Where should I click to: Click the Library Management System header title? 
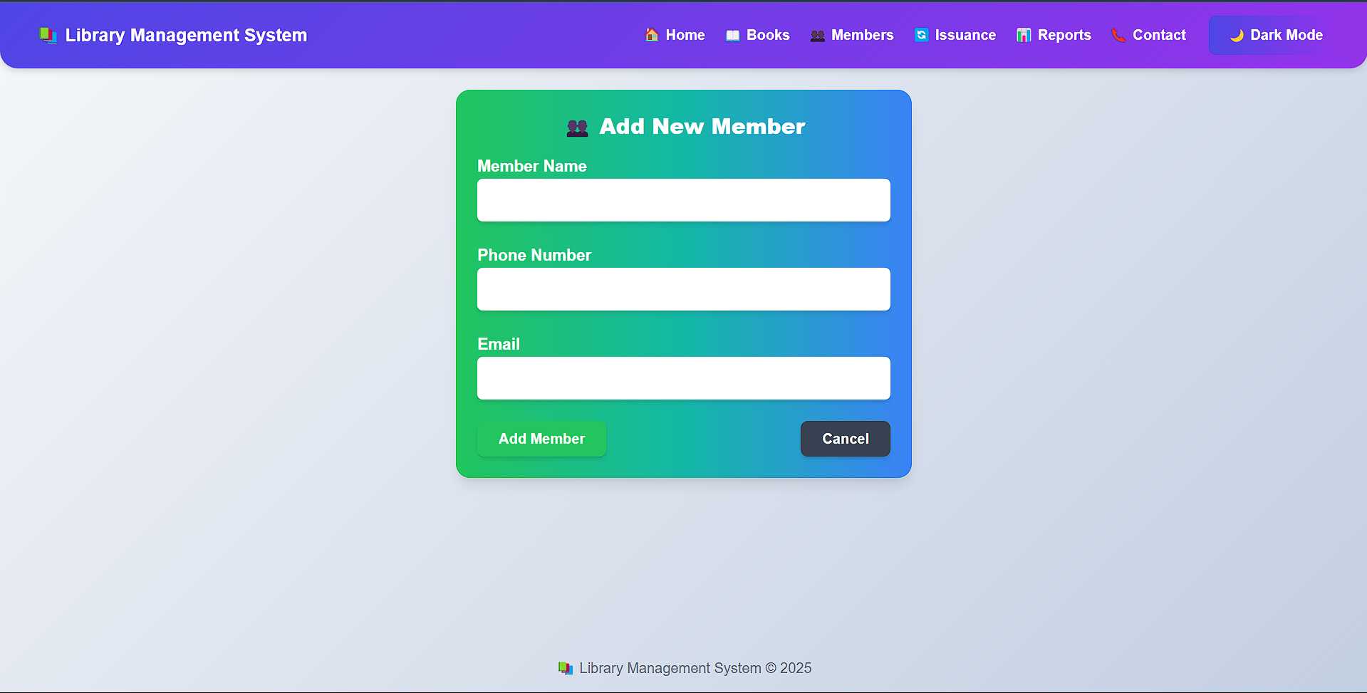[186, 35]
